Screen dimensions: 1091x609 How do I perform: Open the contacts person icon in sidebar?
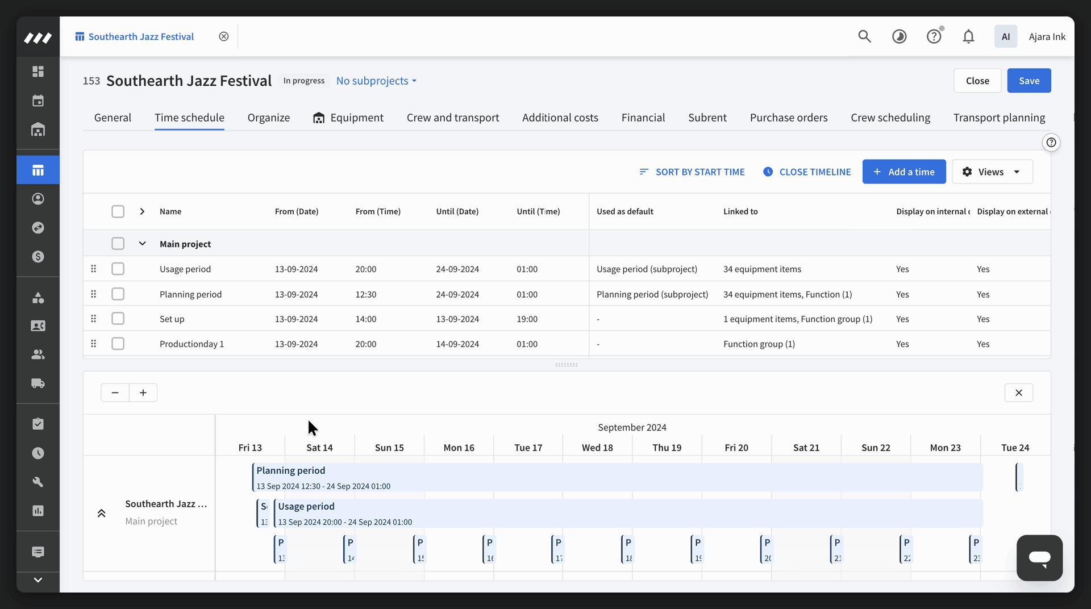tap(38, 199)
